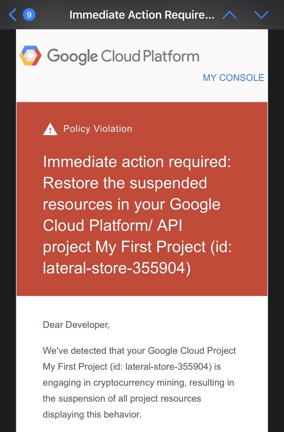Tap the 'Immediate action required:' heading line
This screenshot has height=432, width=284.
coord(137,162)
